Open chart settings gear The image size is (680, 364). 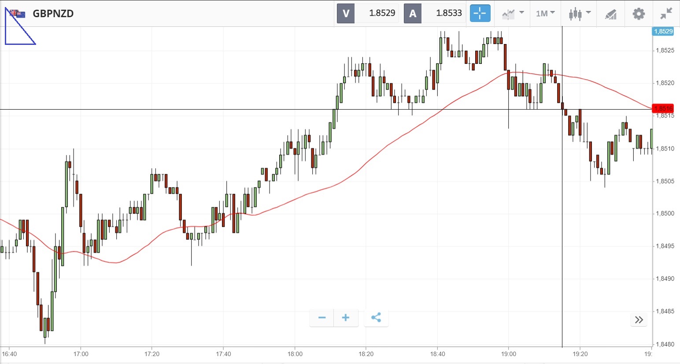tap(639, 13)
